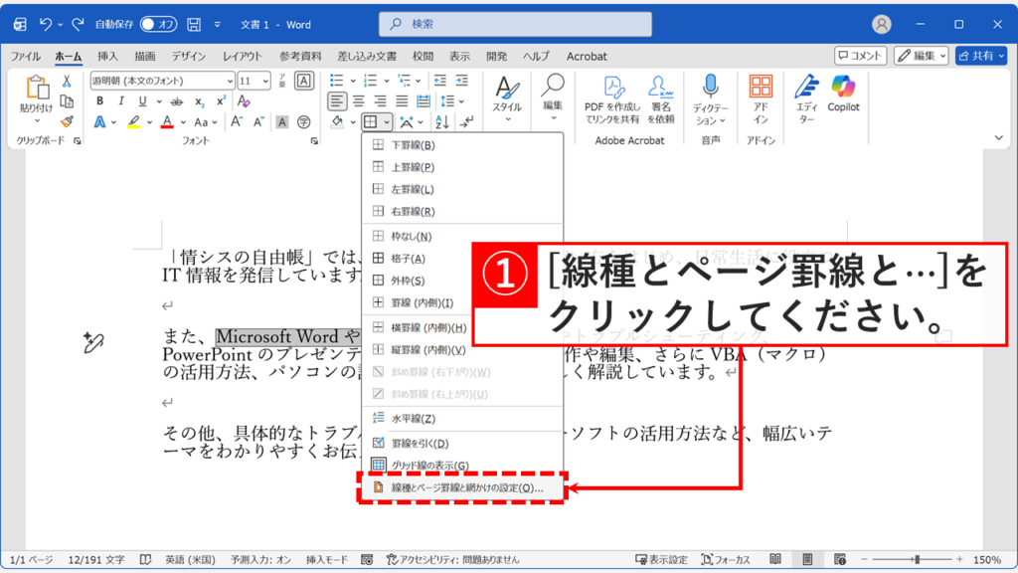Enable the Show/Hide paragraph marks toggle
Viewport: 1018px width, 573px height.
pos(467,120)
